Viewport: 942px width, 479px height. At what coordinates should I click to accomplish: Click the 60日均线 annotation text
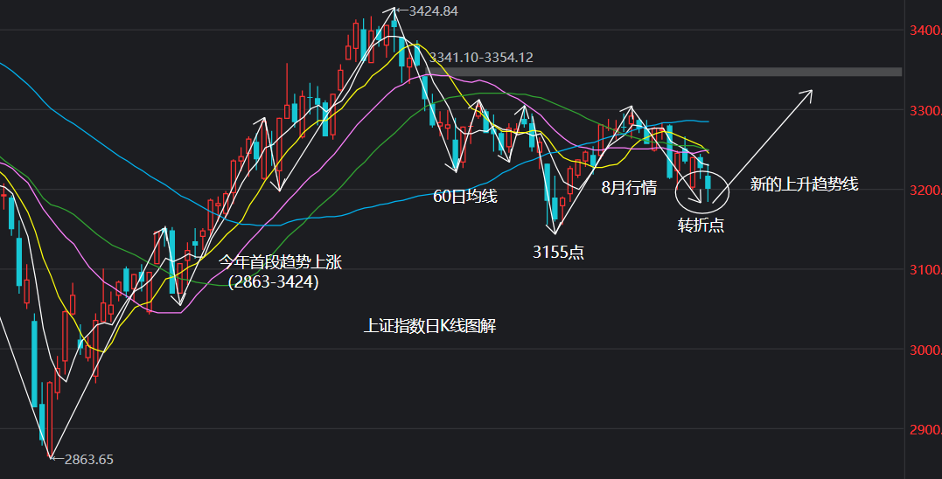pyautogui.click(x=465, y=197)
